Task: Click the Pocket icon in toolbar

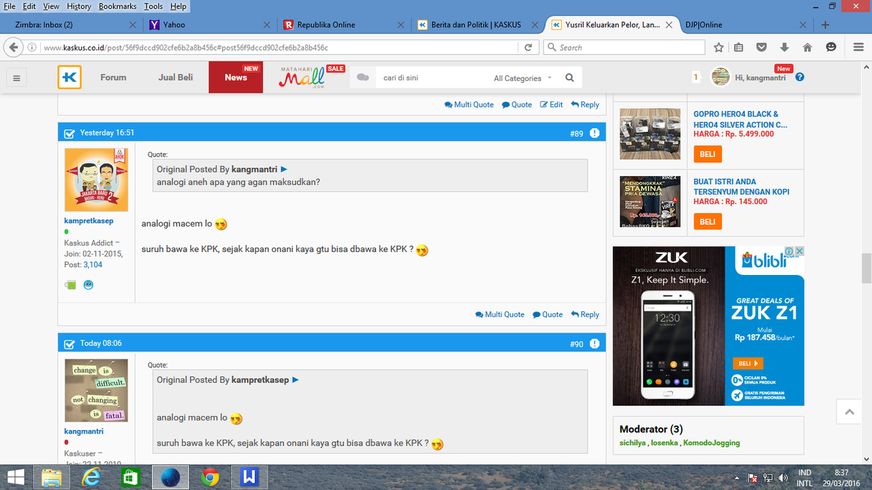Action: tap(762, 47)
